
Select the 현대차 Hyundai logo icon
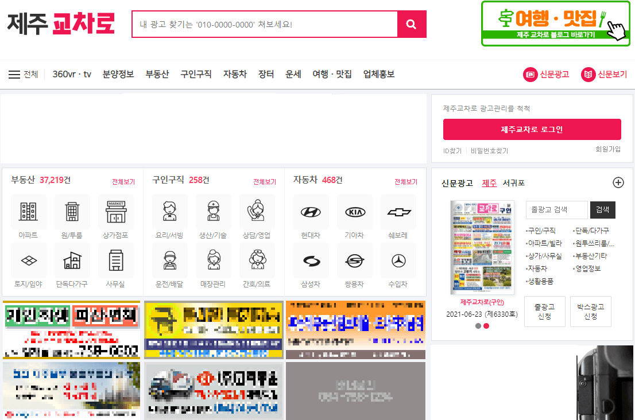pyautogui.click(x=312, y=212)
